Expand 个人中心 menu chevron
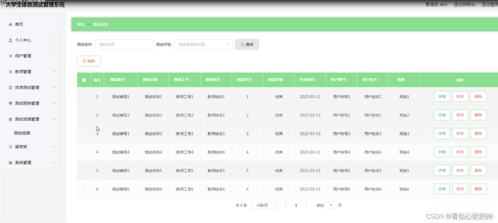Image resolution: width=498 pixels, height=223 pixels. [x=54, y=40]
